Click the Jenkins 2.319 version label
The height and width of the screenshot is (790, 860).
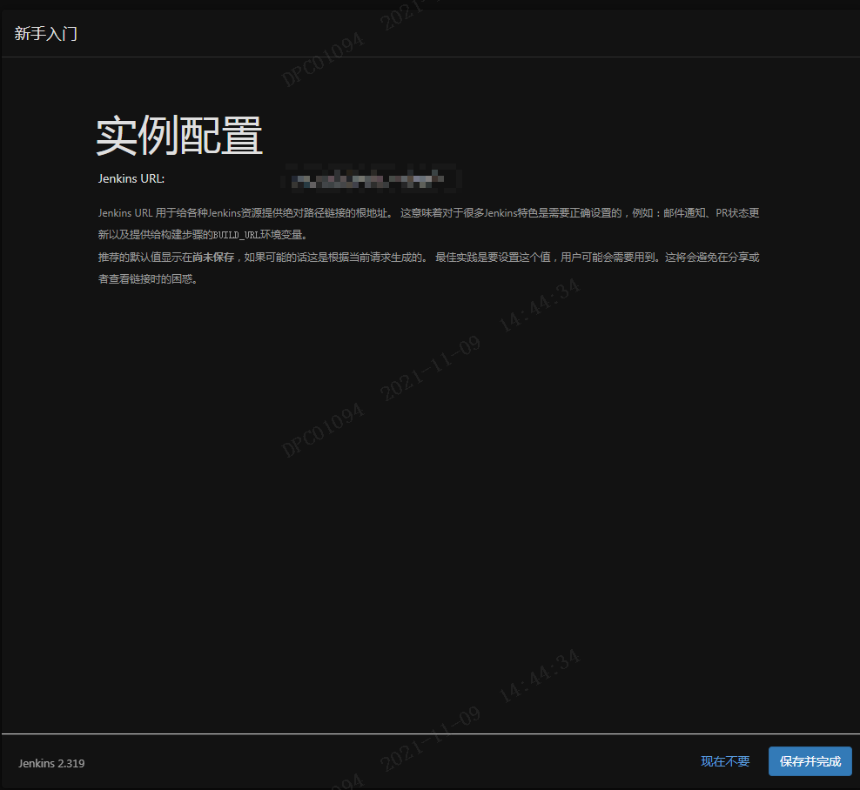[x=50, y=763]
